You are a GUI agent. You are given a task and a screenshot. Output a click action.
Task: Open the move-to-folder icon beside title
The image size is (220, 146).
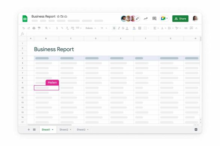tap(62, 16)
